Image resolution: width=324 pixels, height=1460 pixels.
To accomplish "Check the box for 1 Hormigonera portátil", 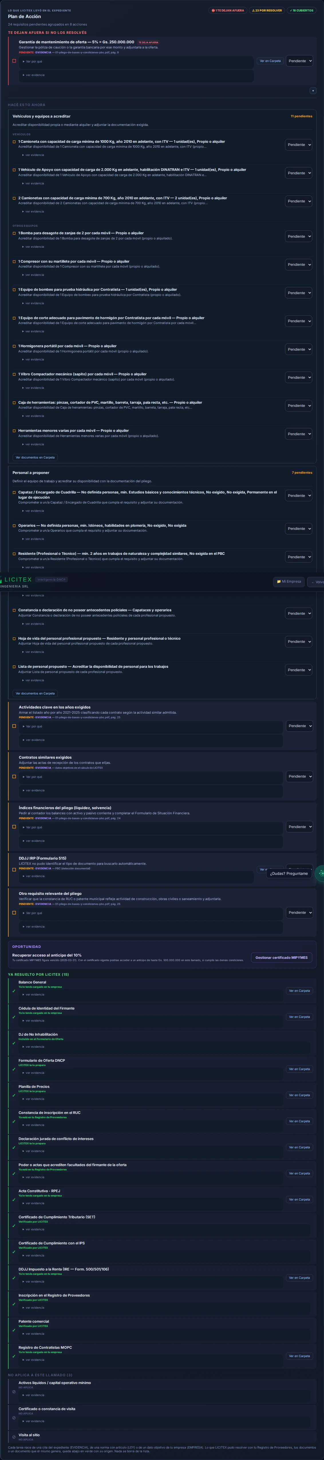I will pos(14,346).
